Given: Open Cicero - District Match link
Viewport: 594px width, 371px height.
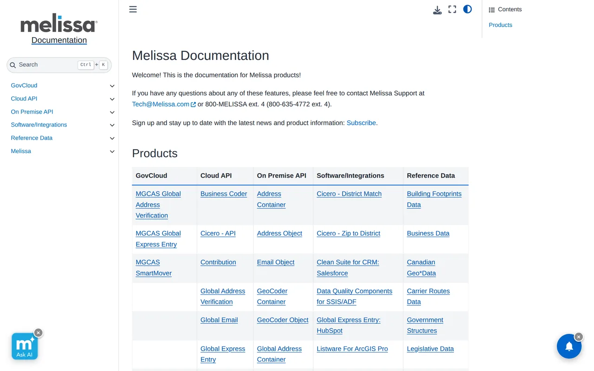Looking at the screenshot, I should click(x=349, y=194).
